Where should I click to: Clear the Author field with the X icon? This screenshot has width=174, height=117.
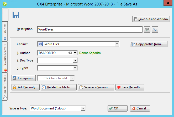coord(70,53)
